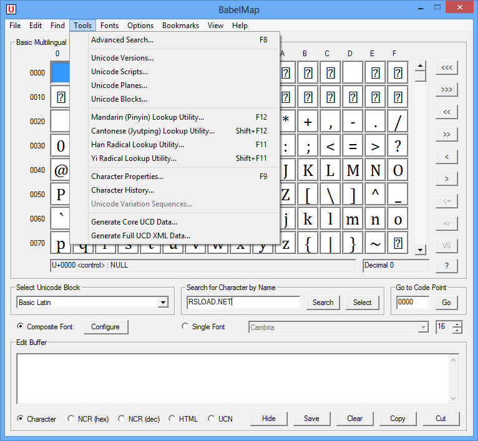Click the BabelMap app icon in title bar
The width and height of the screenshot is (478, 441).
(x=11, y=9)
